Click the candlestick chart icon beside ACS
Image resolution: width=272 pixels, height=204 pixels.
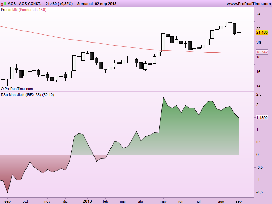[x=4, y=3]
